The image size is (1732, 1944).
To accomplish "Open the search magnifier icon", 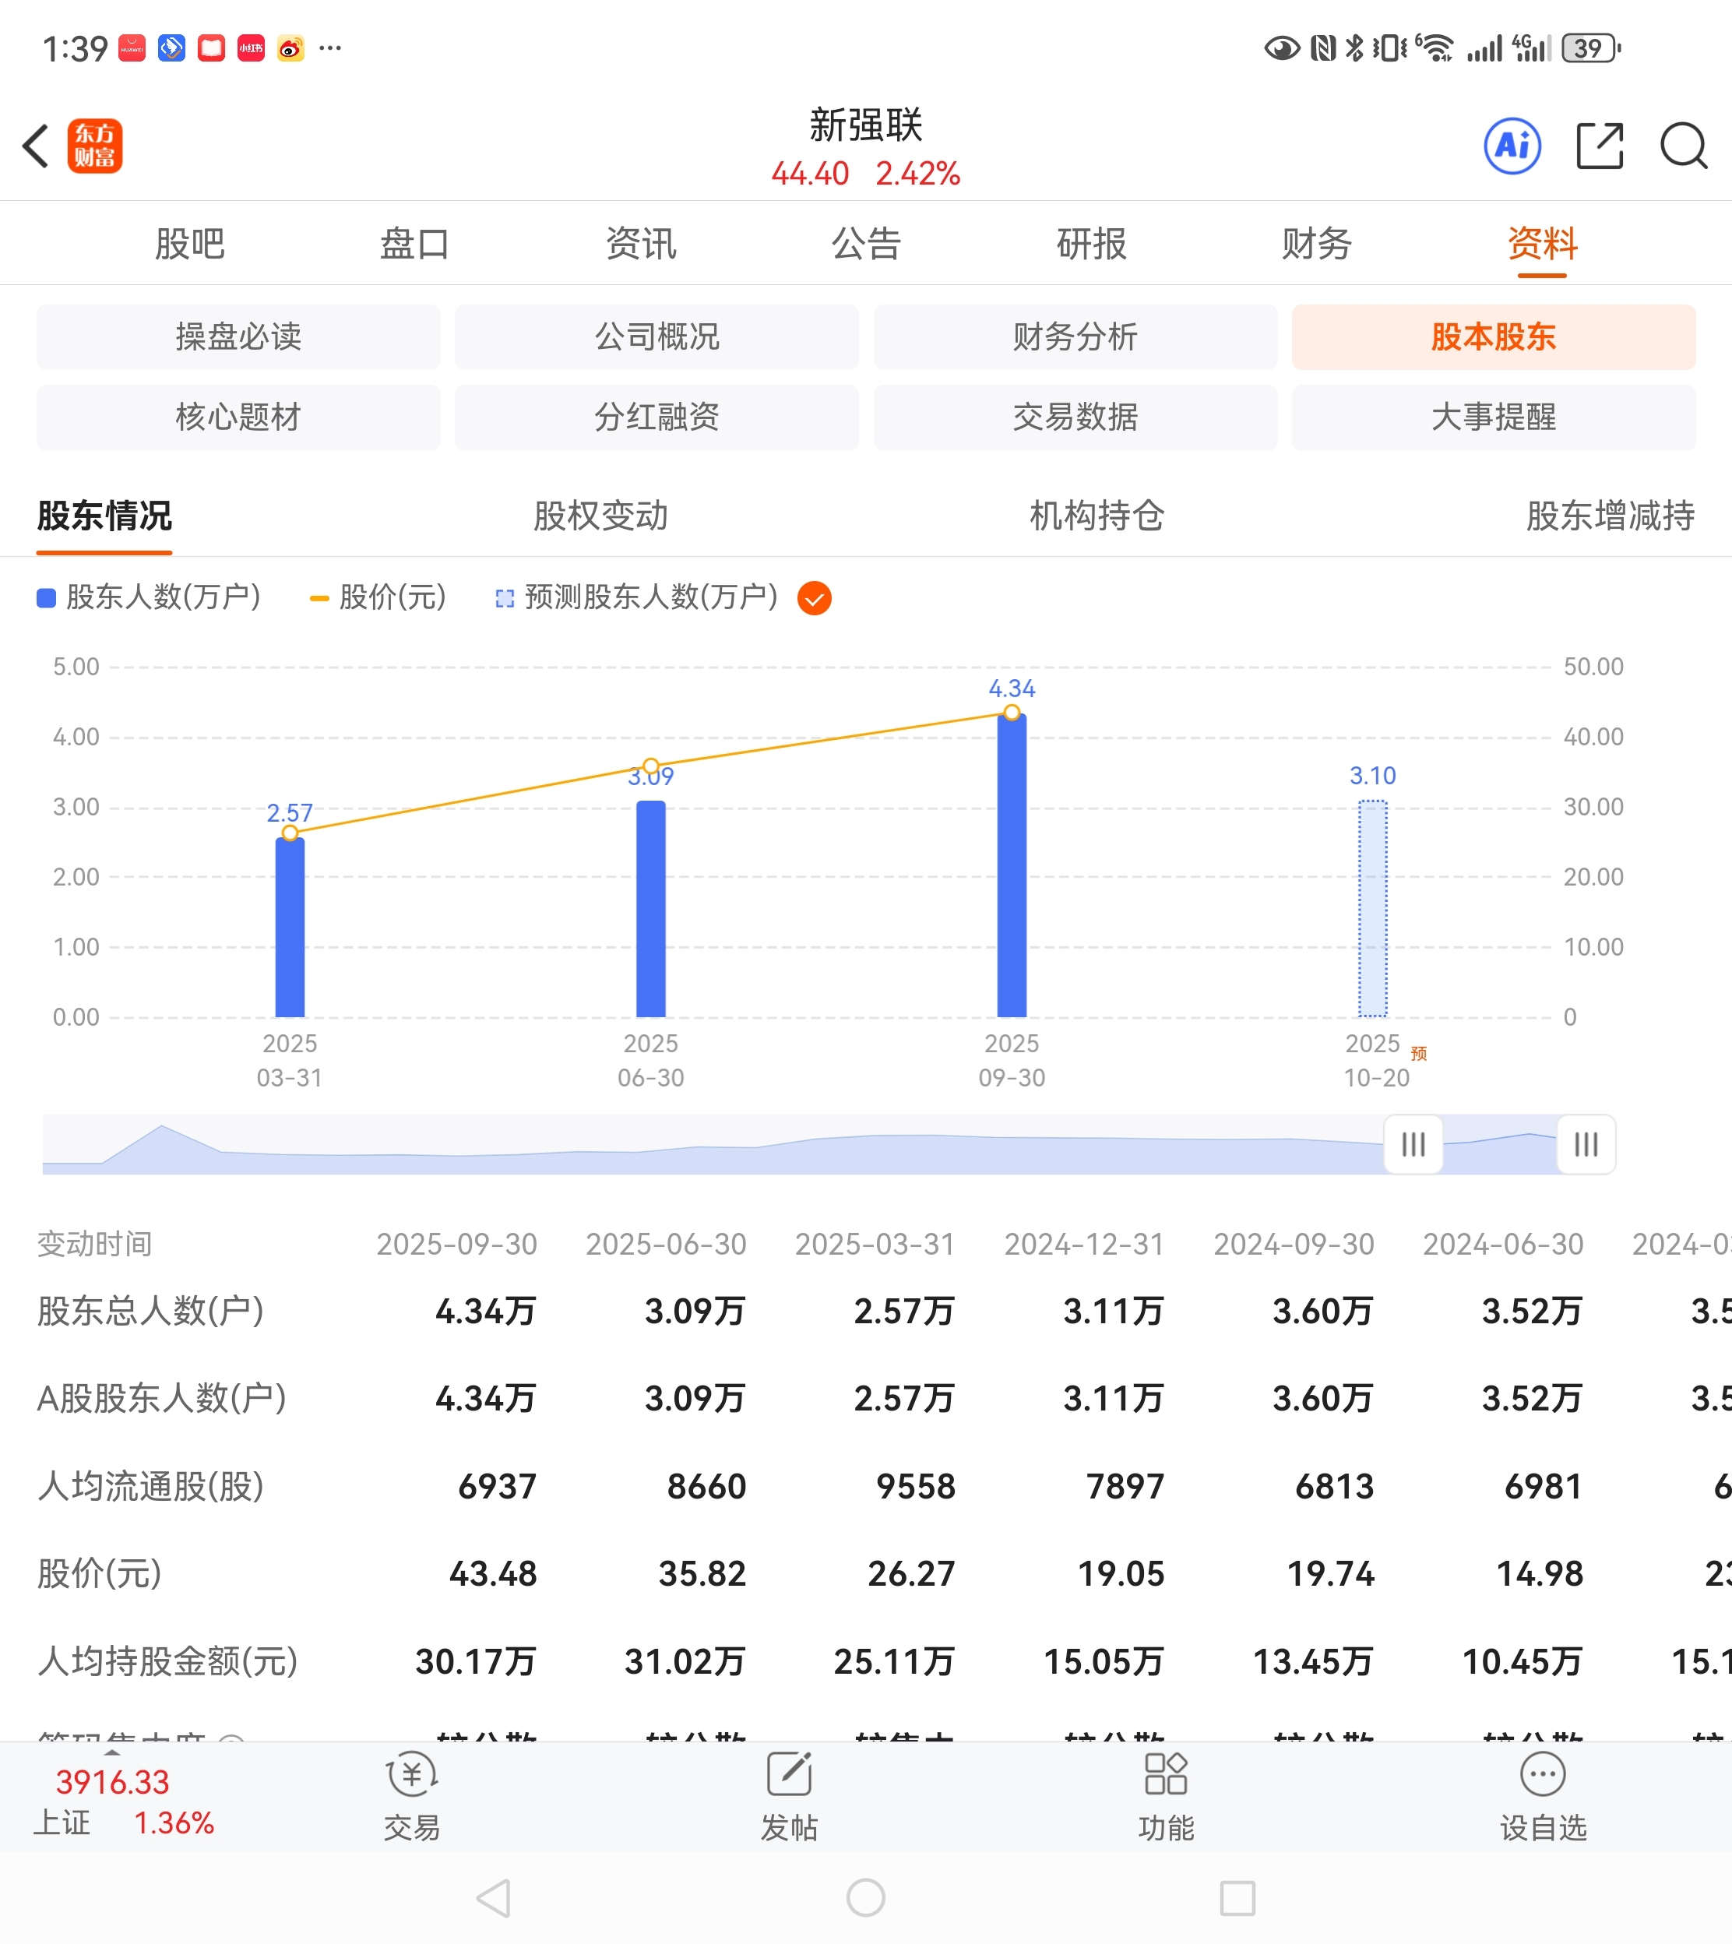I will pos(1682,146).
